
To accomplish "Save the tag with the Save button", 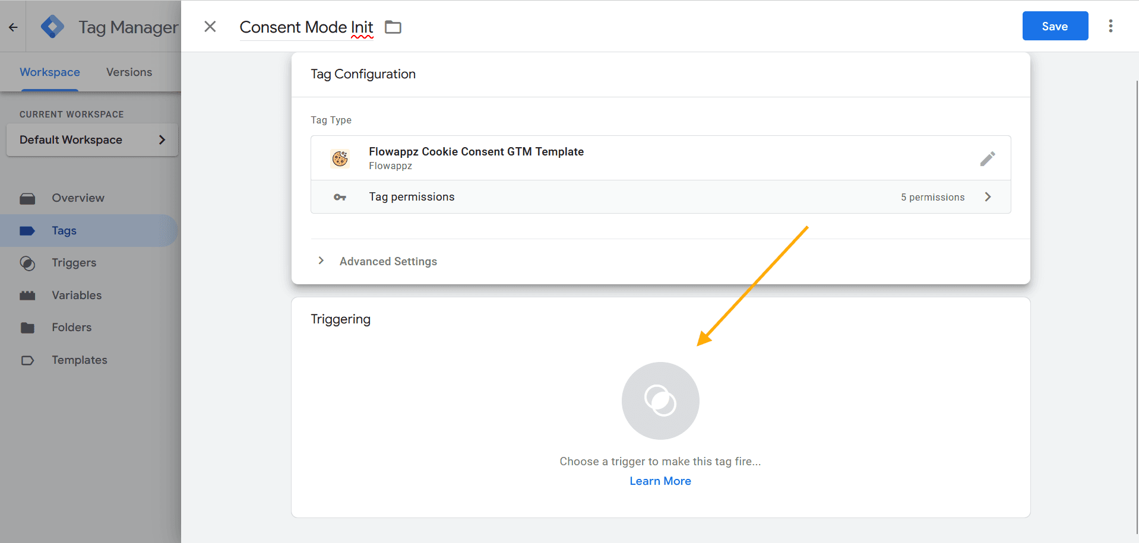I will point(1055,26).
